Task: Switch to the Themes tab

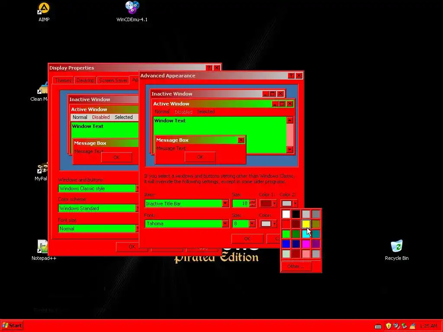Action: coord(63,80)
